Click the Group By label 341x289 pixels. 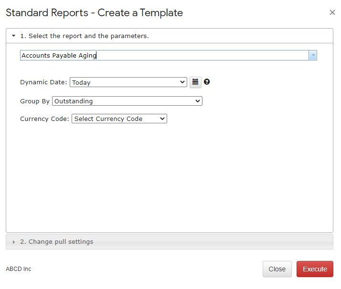(35, 101)
